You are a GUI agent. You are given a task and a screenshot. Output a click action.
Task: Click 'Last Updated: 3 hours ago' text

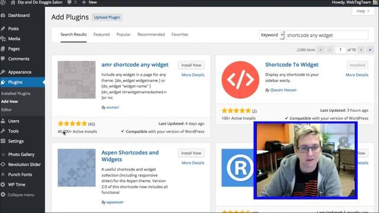point(344,111)
